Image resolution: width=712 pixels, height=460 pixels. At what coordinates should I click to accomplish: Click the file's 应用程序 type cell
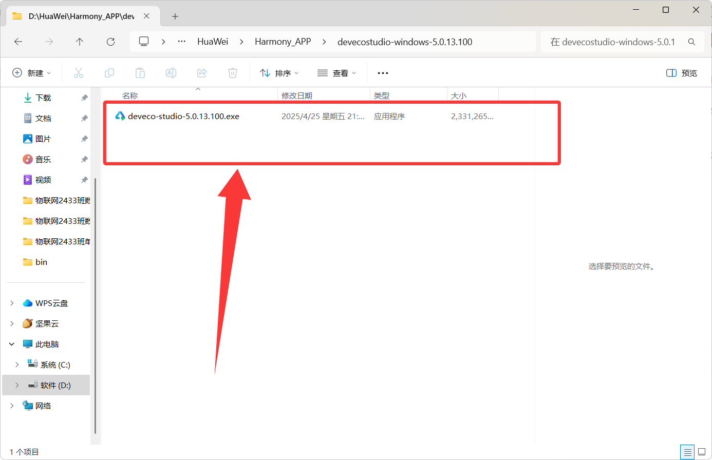click(389, 117)
